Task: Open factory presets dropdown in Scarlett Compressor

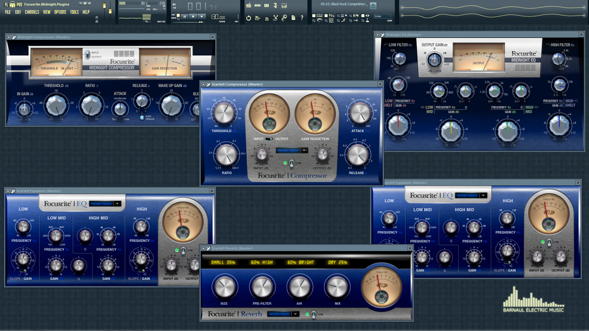Action: [x=292, y=150]
